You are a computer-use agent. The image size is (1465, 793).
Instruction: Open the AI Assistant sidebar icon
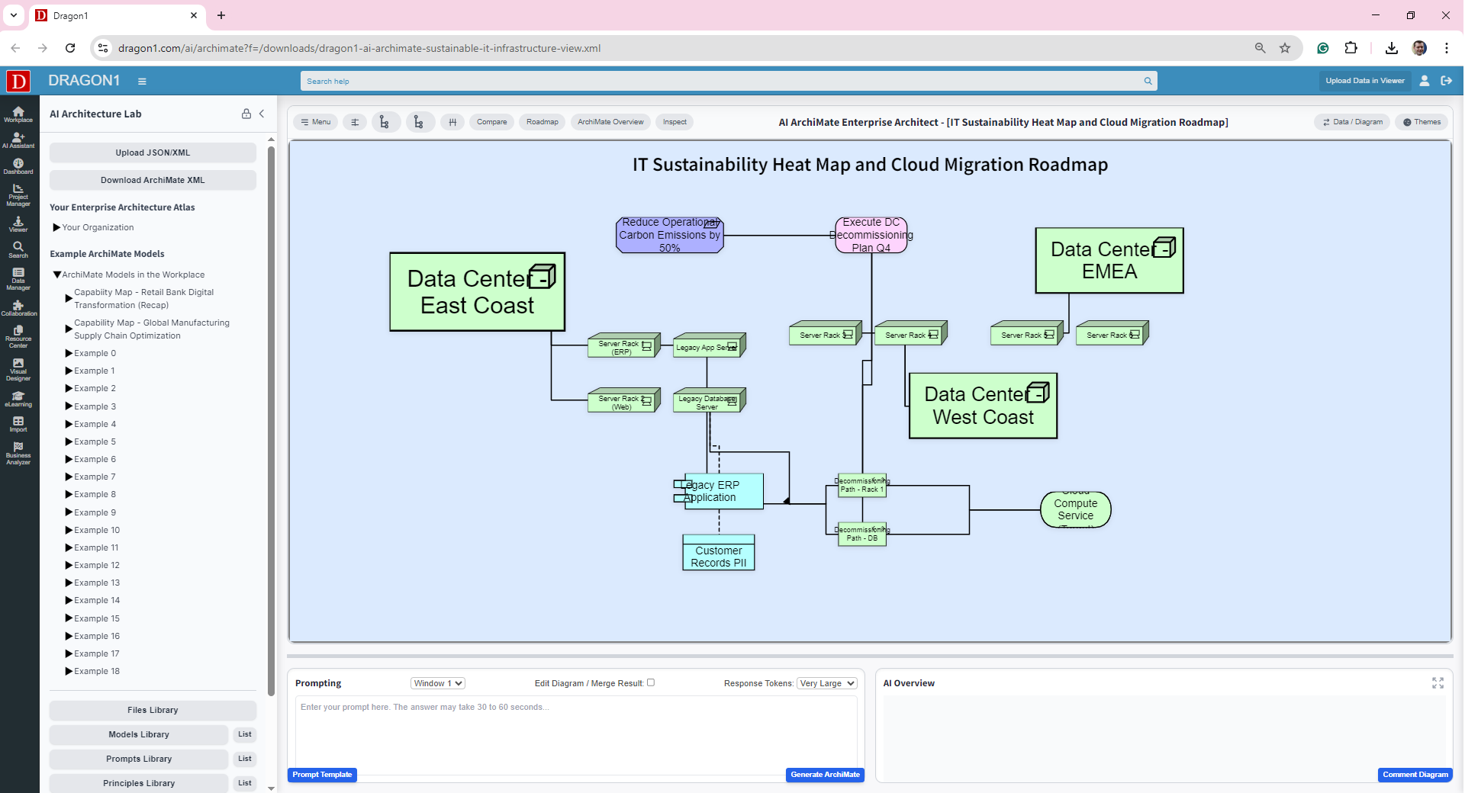(x=18, y=140)
